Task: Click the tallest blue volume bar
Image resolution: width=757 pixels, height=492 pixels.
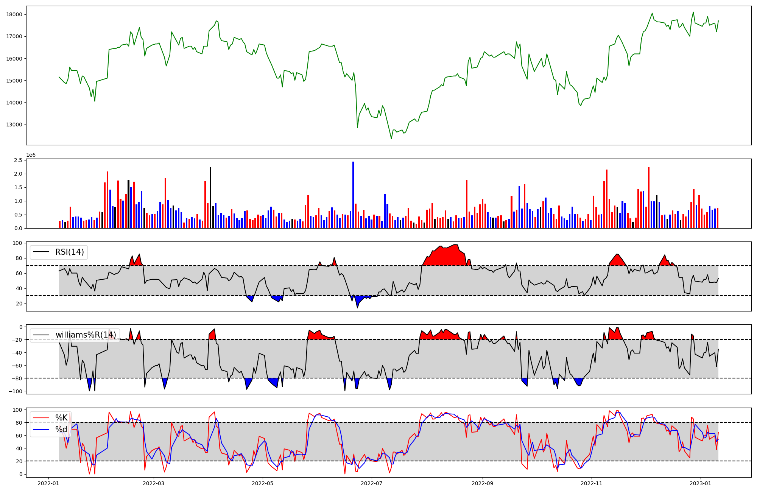Action: (x=353, y=195)
